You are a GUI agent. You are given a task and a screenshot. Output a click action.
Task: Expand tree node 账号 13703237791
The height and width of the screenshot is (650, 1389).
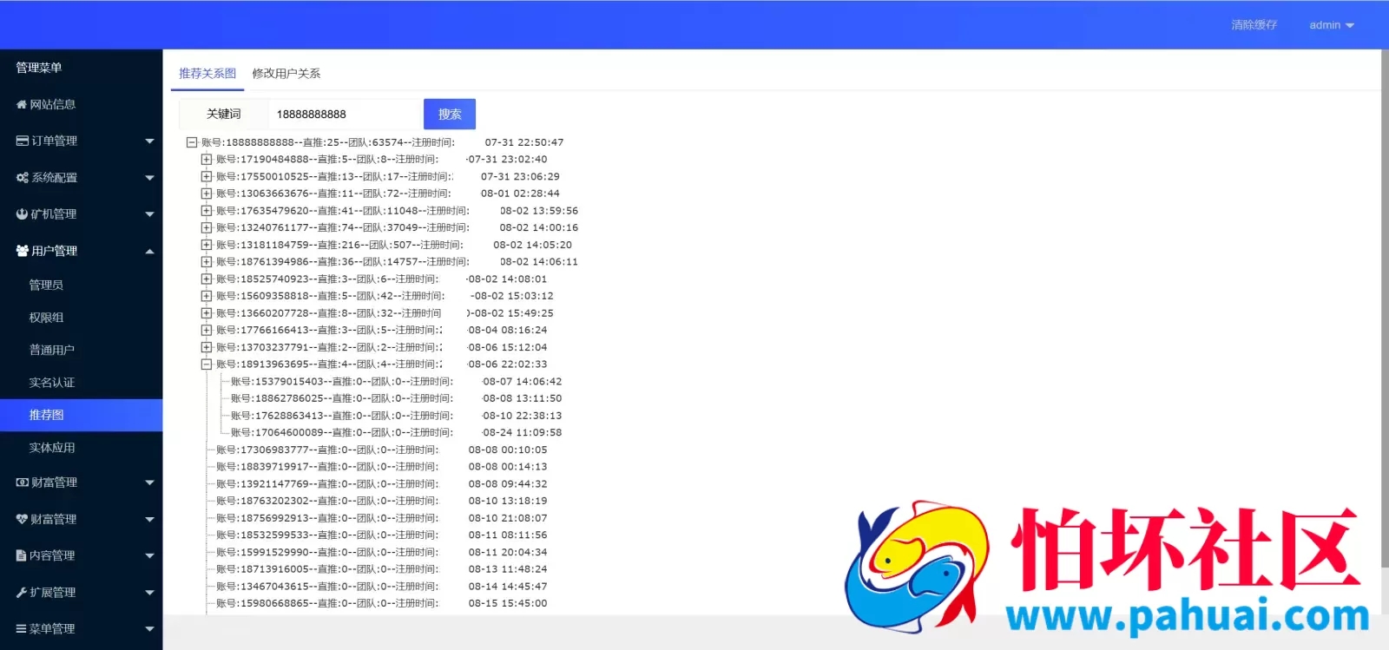pos(207,347)
